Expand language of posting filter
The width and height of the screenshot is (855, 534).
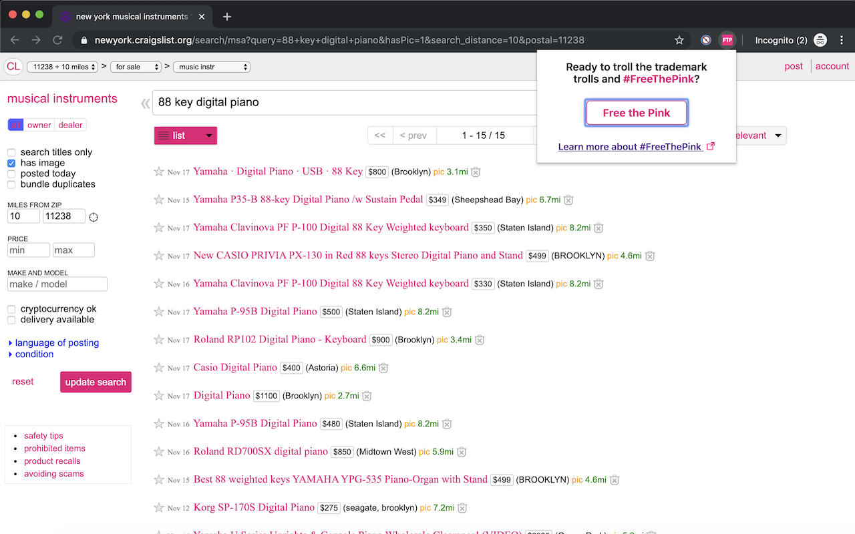click(53, 342)
